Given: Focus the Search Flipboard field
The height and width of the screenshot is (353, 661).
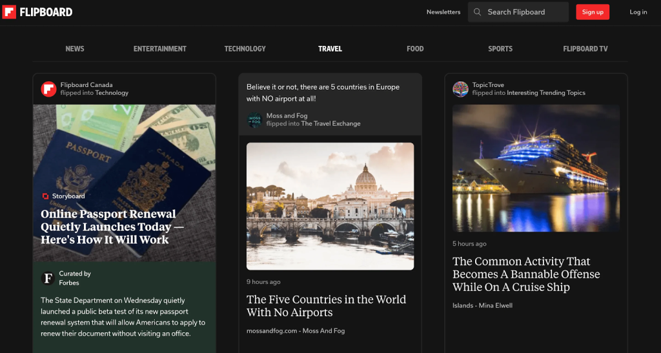Looking at the screenshot, I should [523, 12].
